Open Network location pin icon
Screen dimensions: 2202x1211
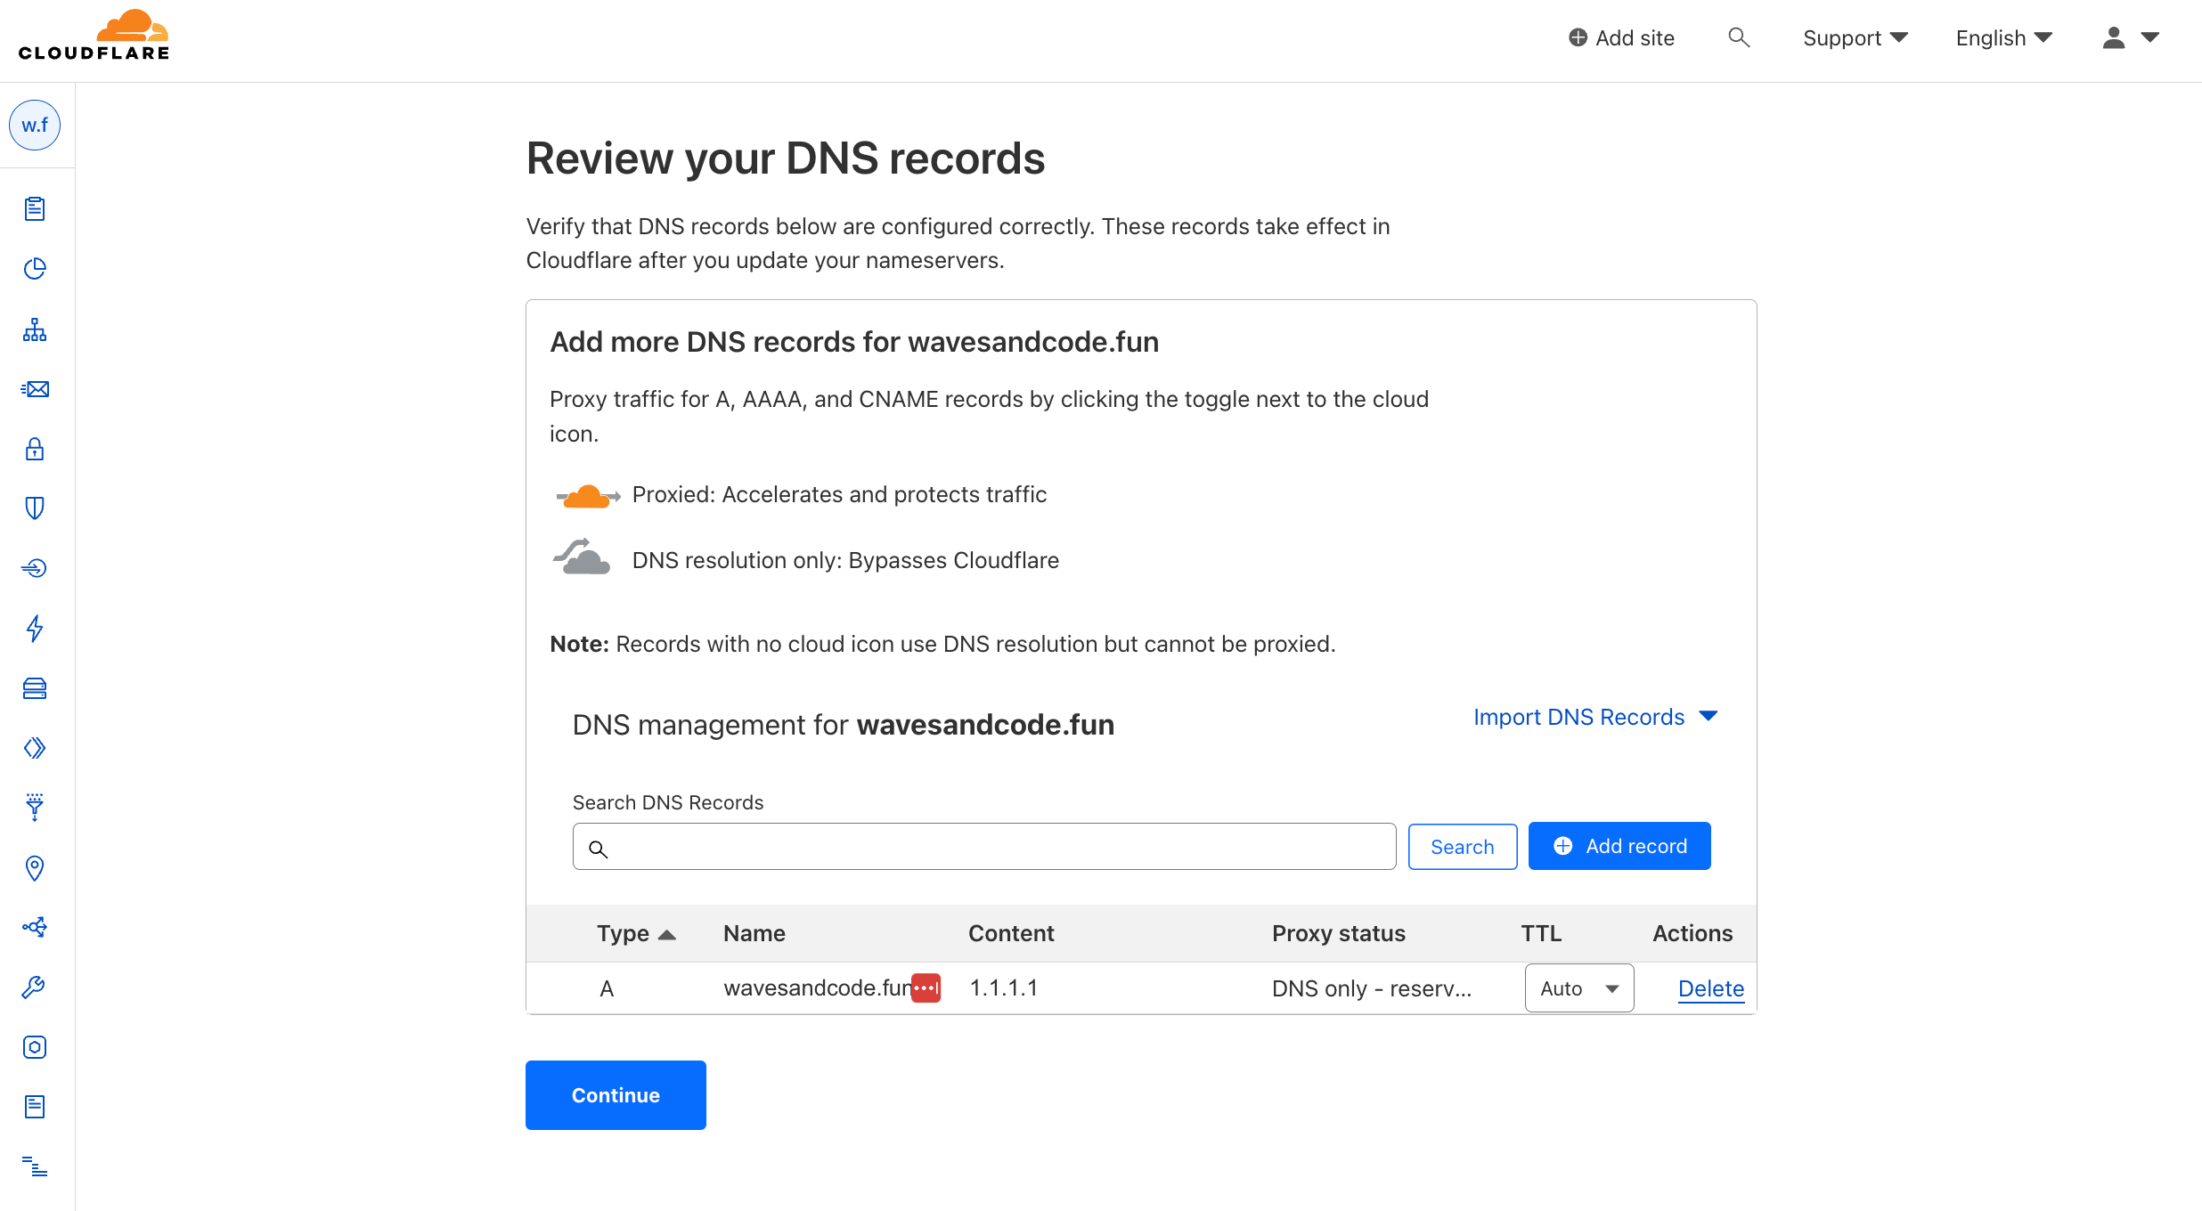[35, 867]
